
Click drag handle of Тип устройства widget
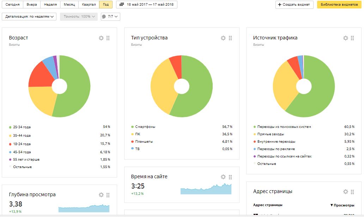[230, 38]
